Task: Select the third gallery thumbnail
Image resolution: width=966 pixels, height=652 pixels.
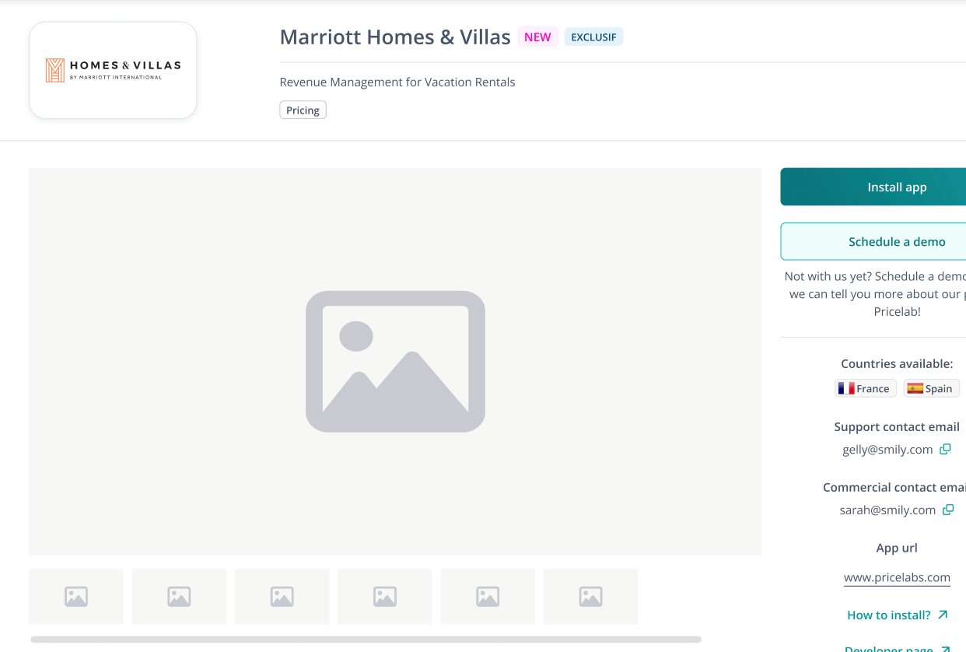Action: pos(282,596)
